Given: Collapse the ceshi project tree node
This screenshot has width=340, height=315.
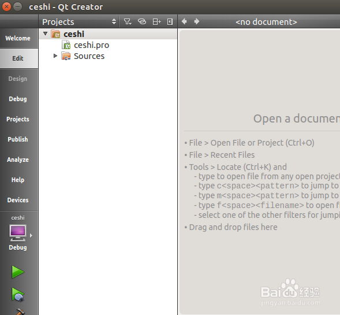Looking at the screenshot, I should [x=46, y=34].
